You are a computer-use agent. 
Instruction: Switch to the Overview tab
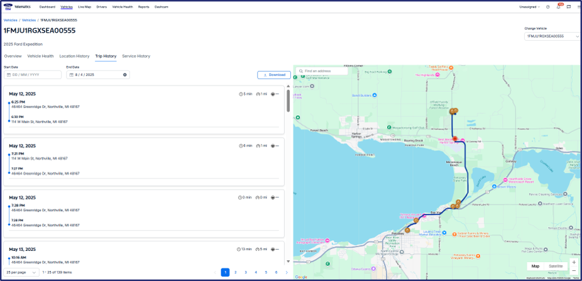click(x=13, y=56)
